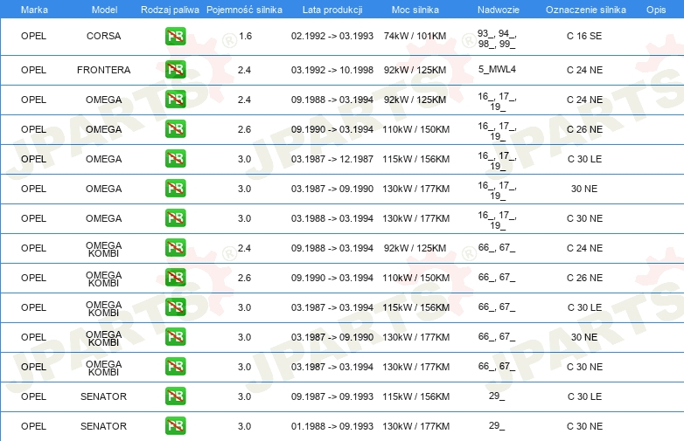Click the production dates 02.1992 -> 03.1993
This screenshot has width=684, height=441.
(332, 36)
